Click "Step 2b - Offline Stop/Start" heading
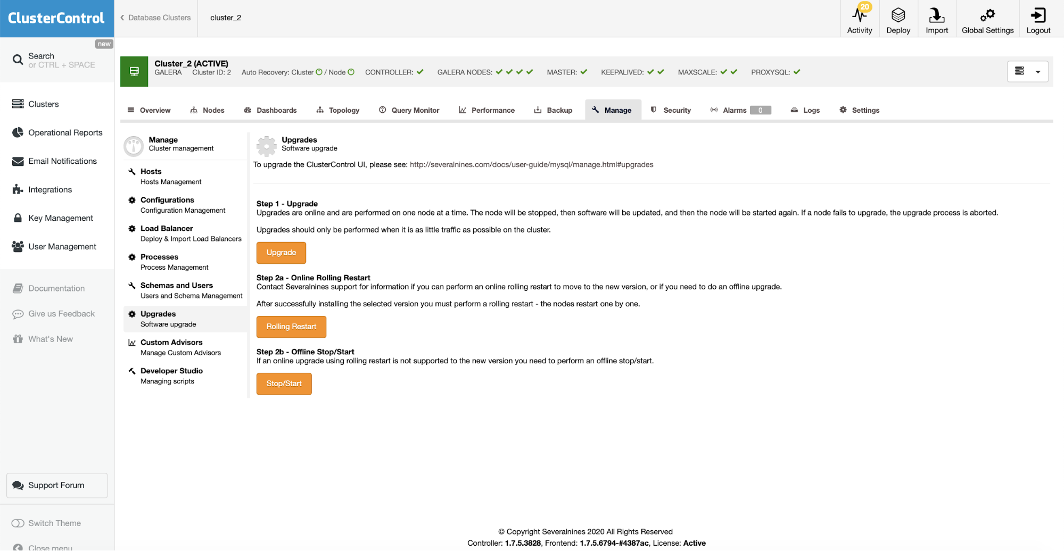This screenshot has height=551, width=1064. [305, 352]
